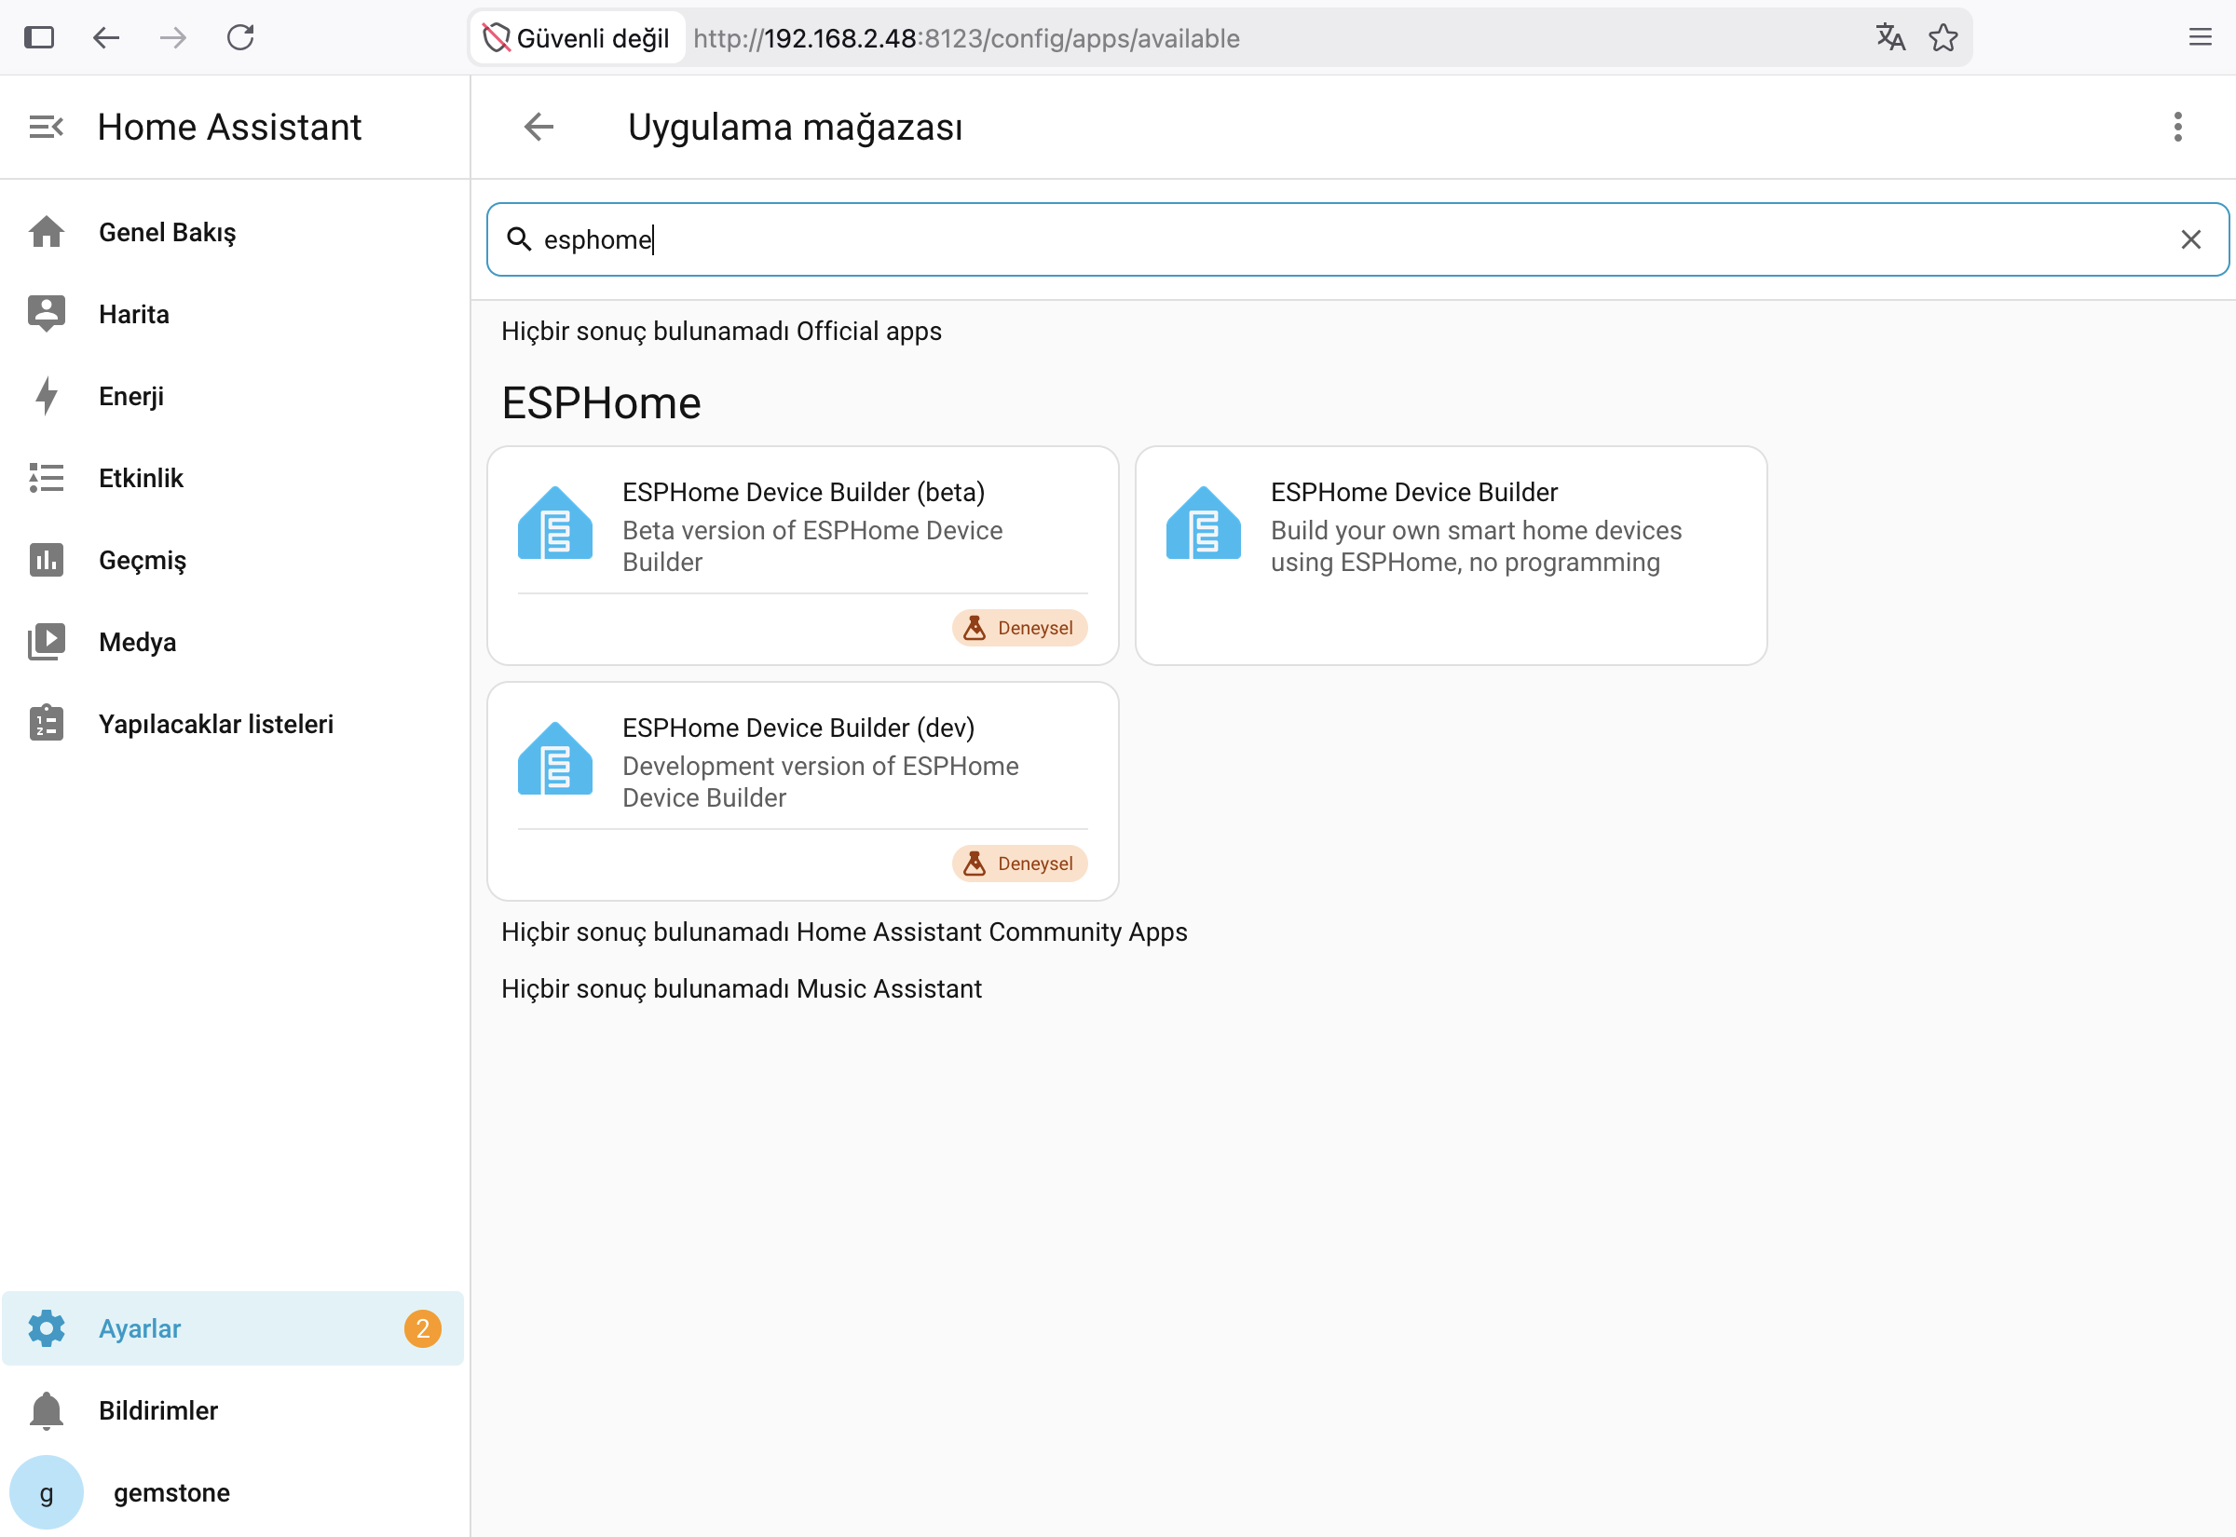Open ESPHome Device Builder (dev) card
2236x1537 pixels.
pos(803,791)
